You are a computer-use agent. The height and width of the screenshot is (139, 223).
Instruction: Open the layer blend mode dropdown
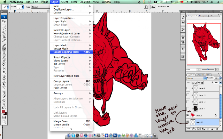[x=196, y=78]
